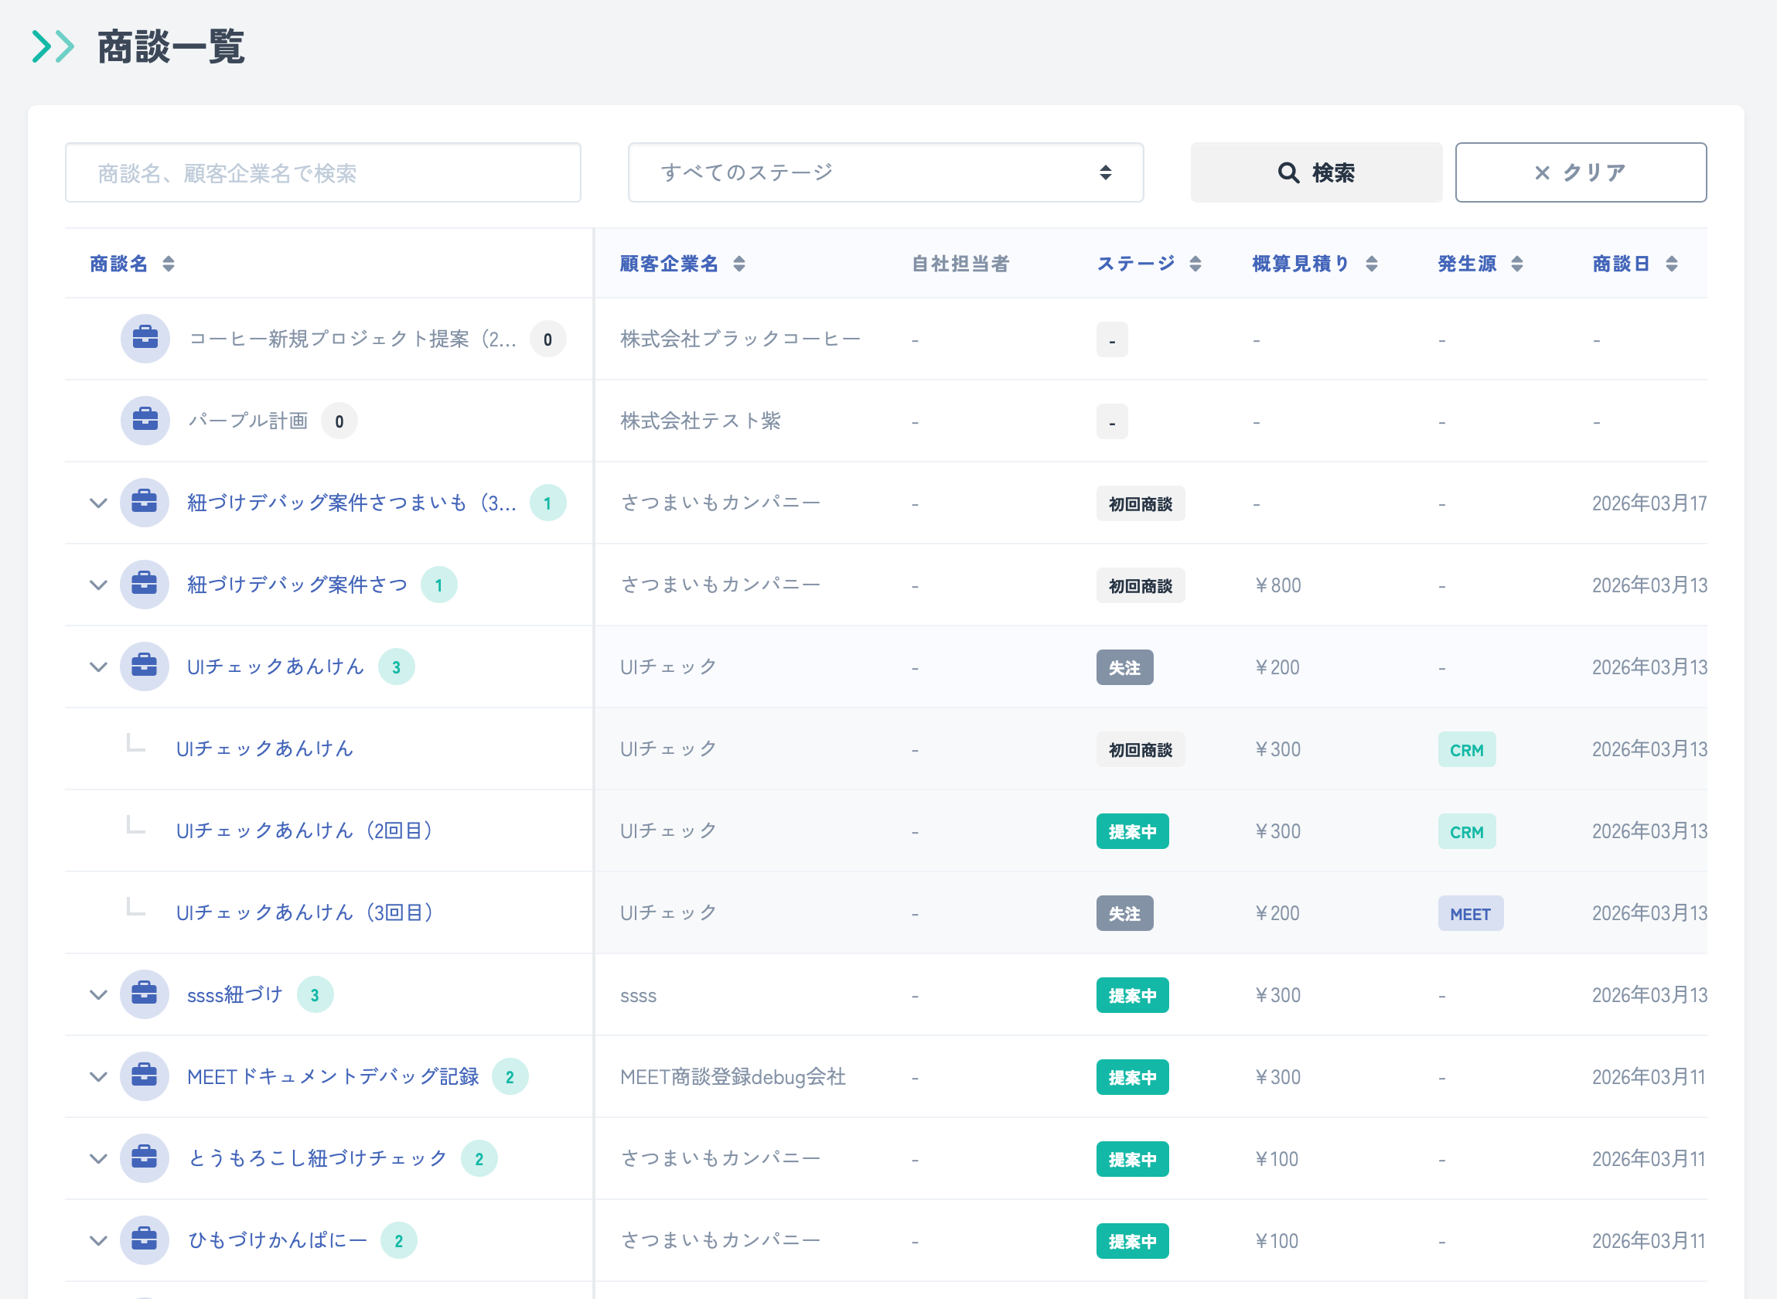Click count badge 3 on UIチェックあんけん
This screenshot has height=1299, width=1777.
(x=396, y=667)
